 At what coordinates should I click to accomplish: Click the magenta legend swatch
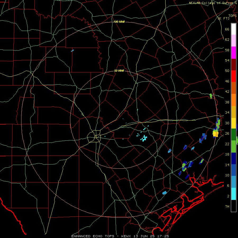234,53
